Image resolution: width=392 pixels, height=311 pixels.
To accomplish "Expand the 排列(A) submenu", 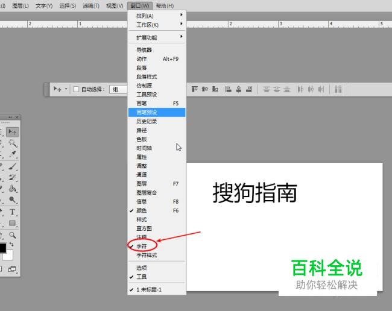I will (157, 16).
